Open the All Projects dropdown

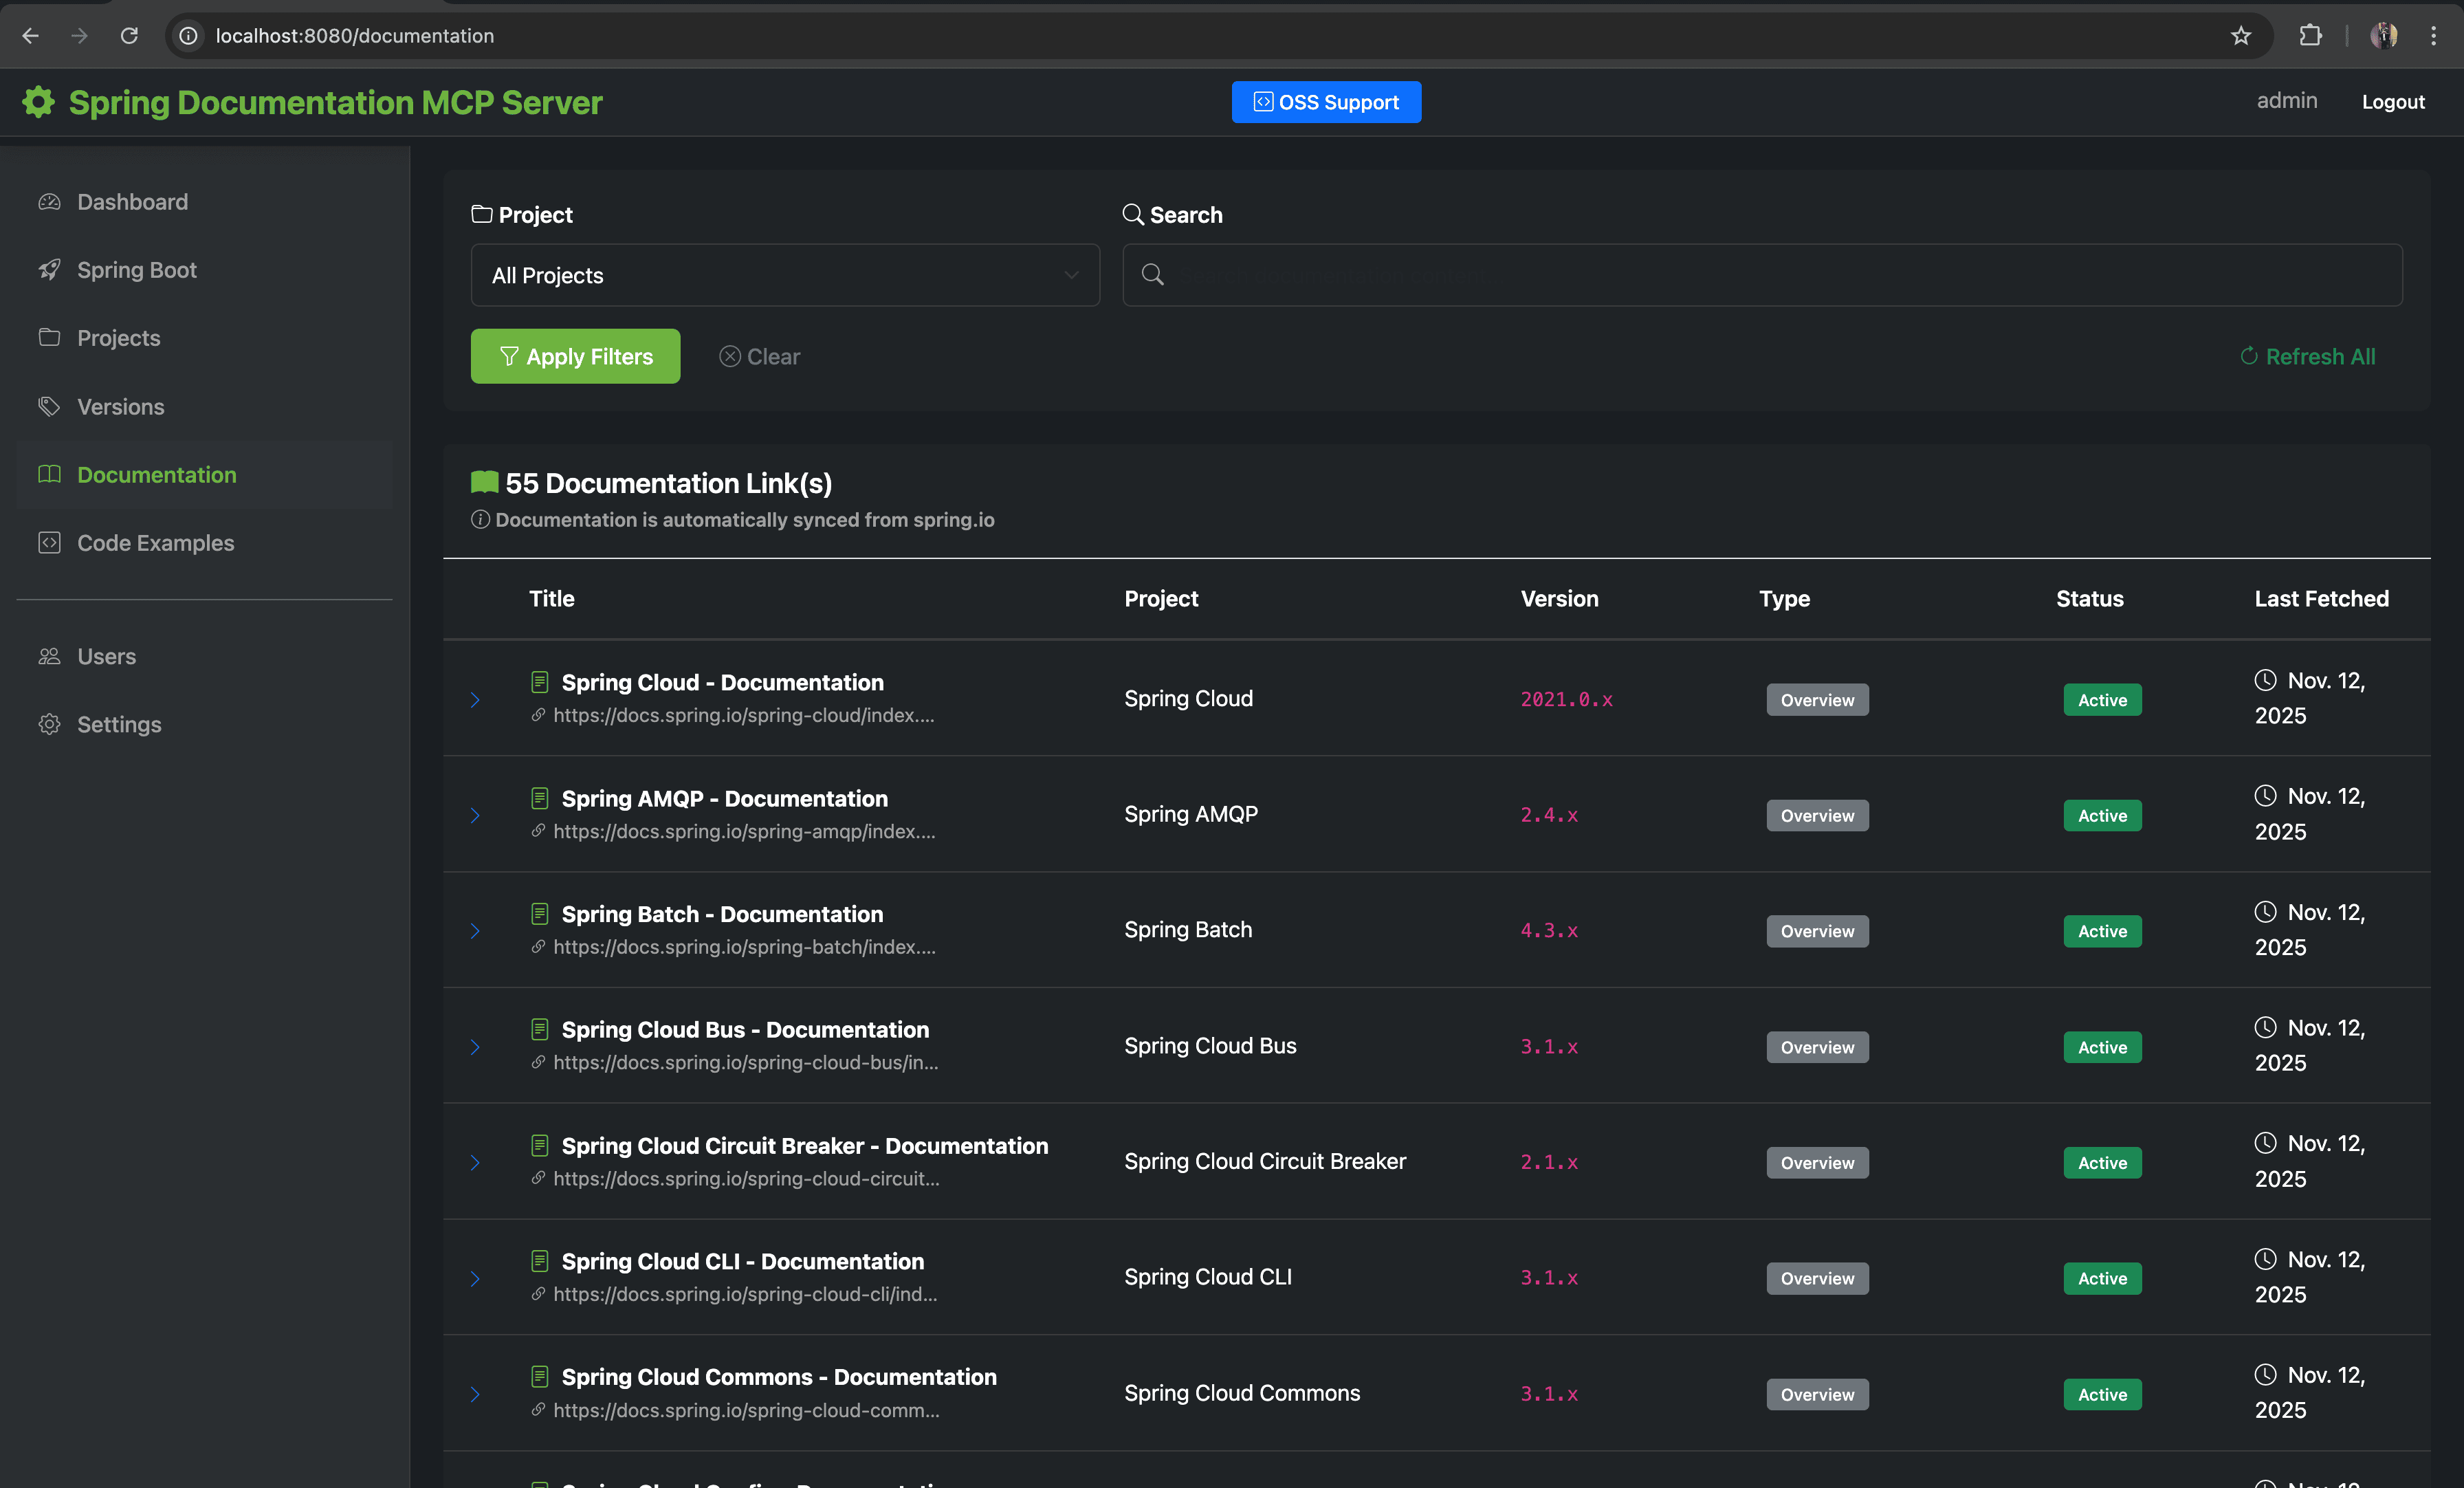coord(785,275)
